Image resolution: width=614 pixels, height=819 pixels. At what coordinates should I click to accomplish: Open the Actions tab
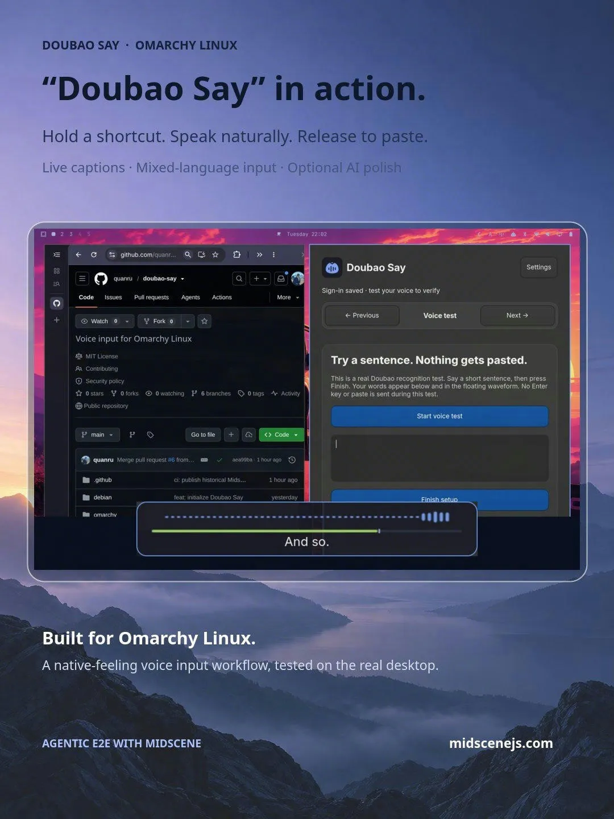click(x=222, y=297)
